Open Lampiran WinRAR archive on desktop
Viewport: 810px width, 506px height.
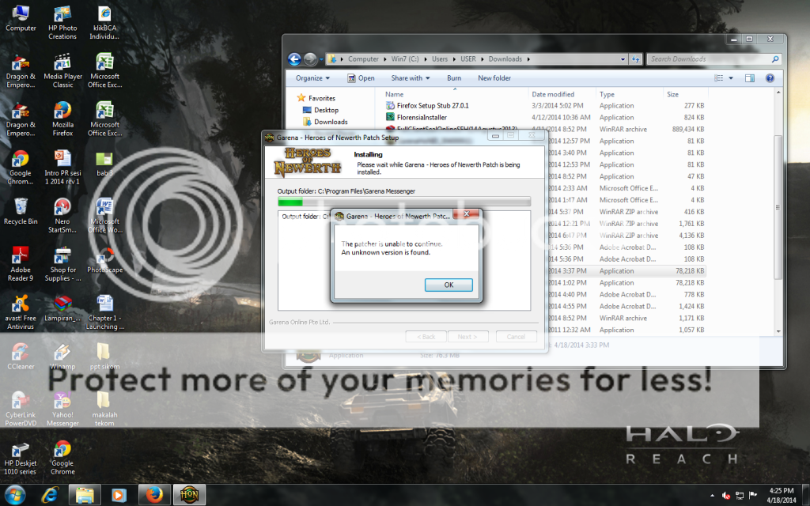tap(62, 309)
